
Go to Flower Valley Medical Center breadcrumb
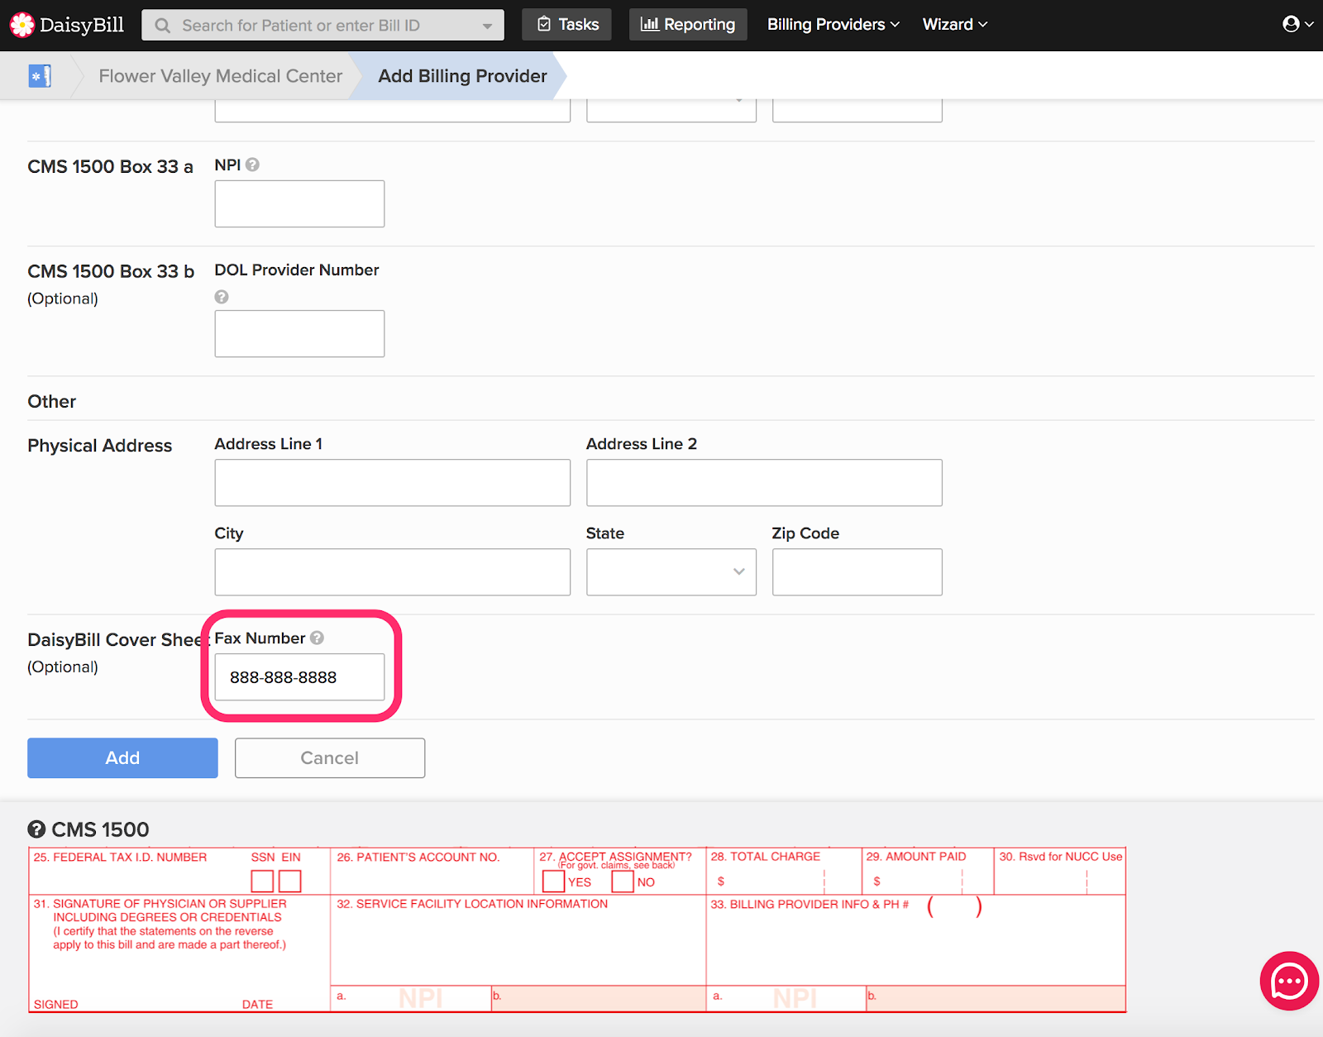click(x=220, y=76)
